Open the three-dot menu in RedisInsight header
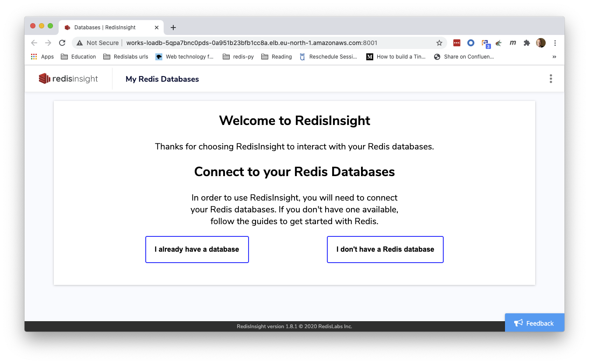The image size is (589, 364). click(x=550, y=79)
